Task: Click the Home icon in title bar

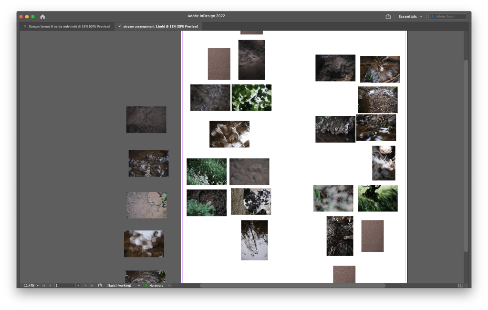Action: (x=42, y=17)
